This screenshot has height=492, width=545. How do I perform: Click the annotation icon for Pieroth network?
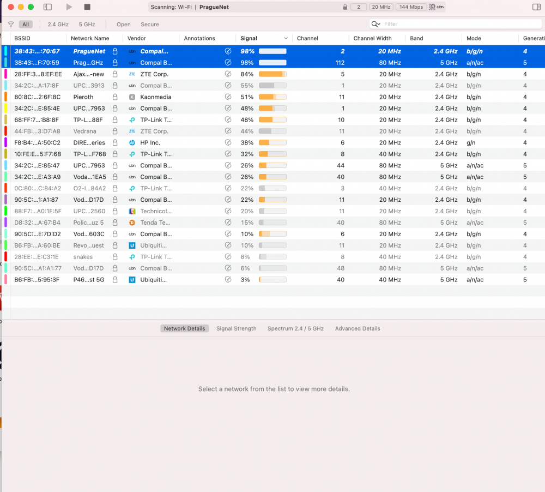coord(228,97)
